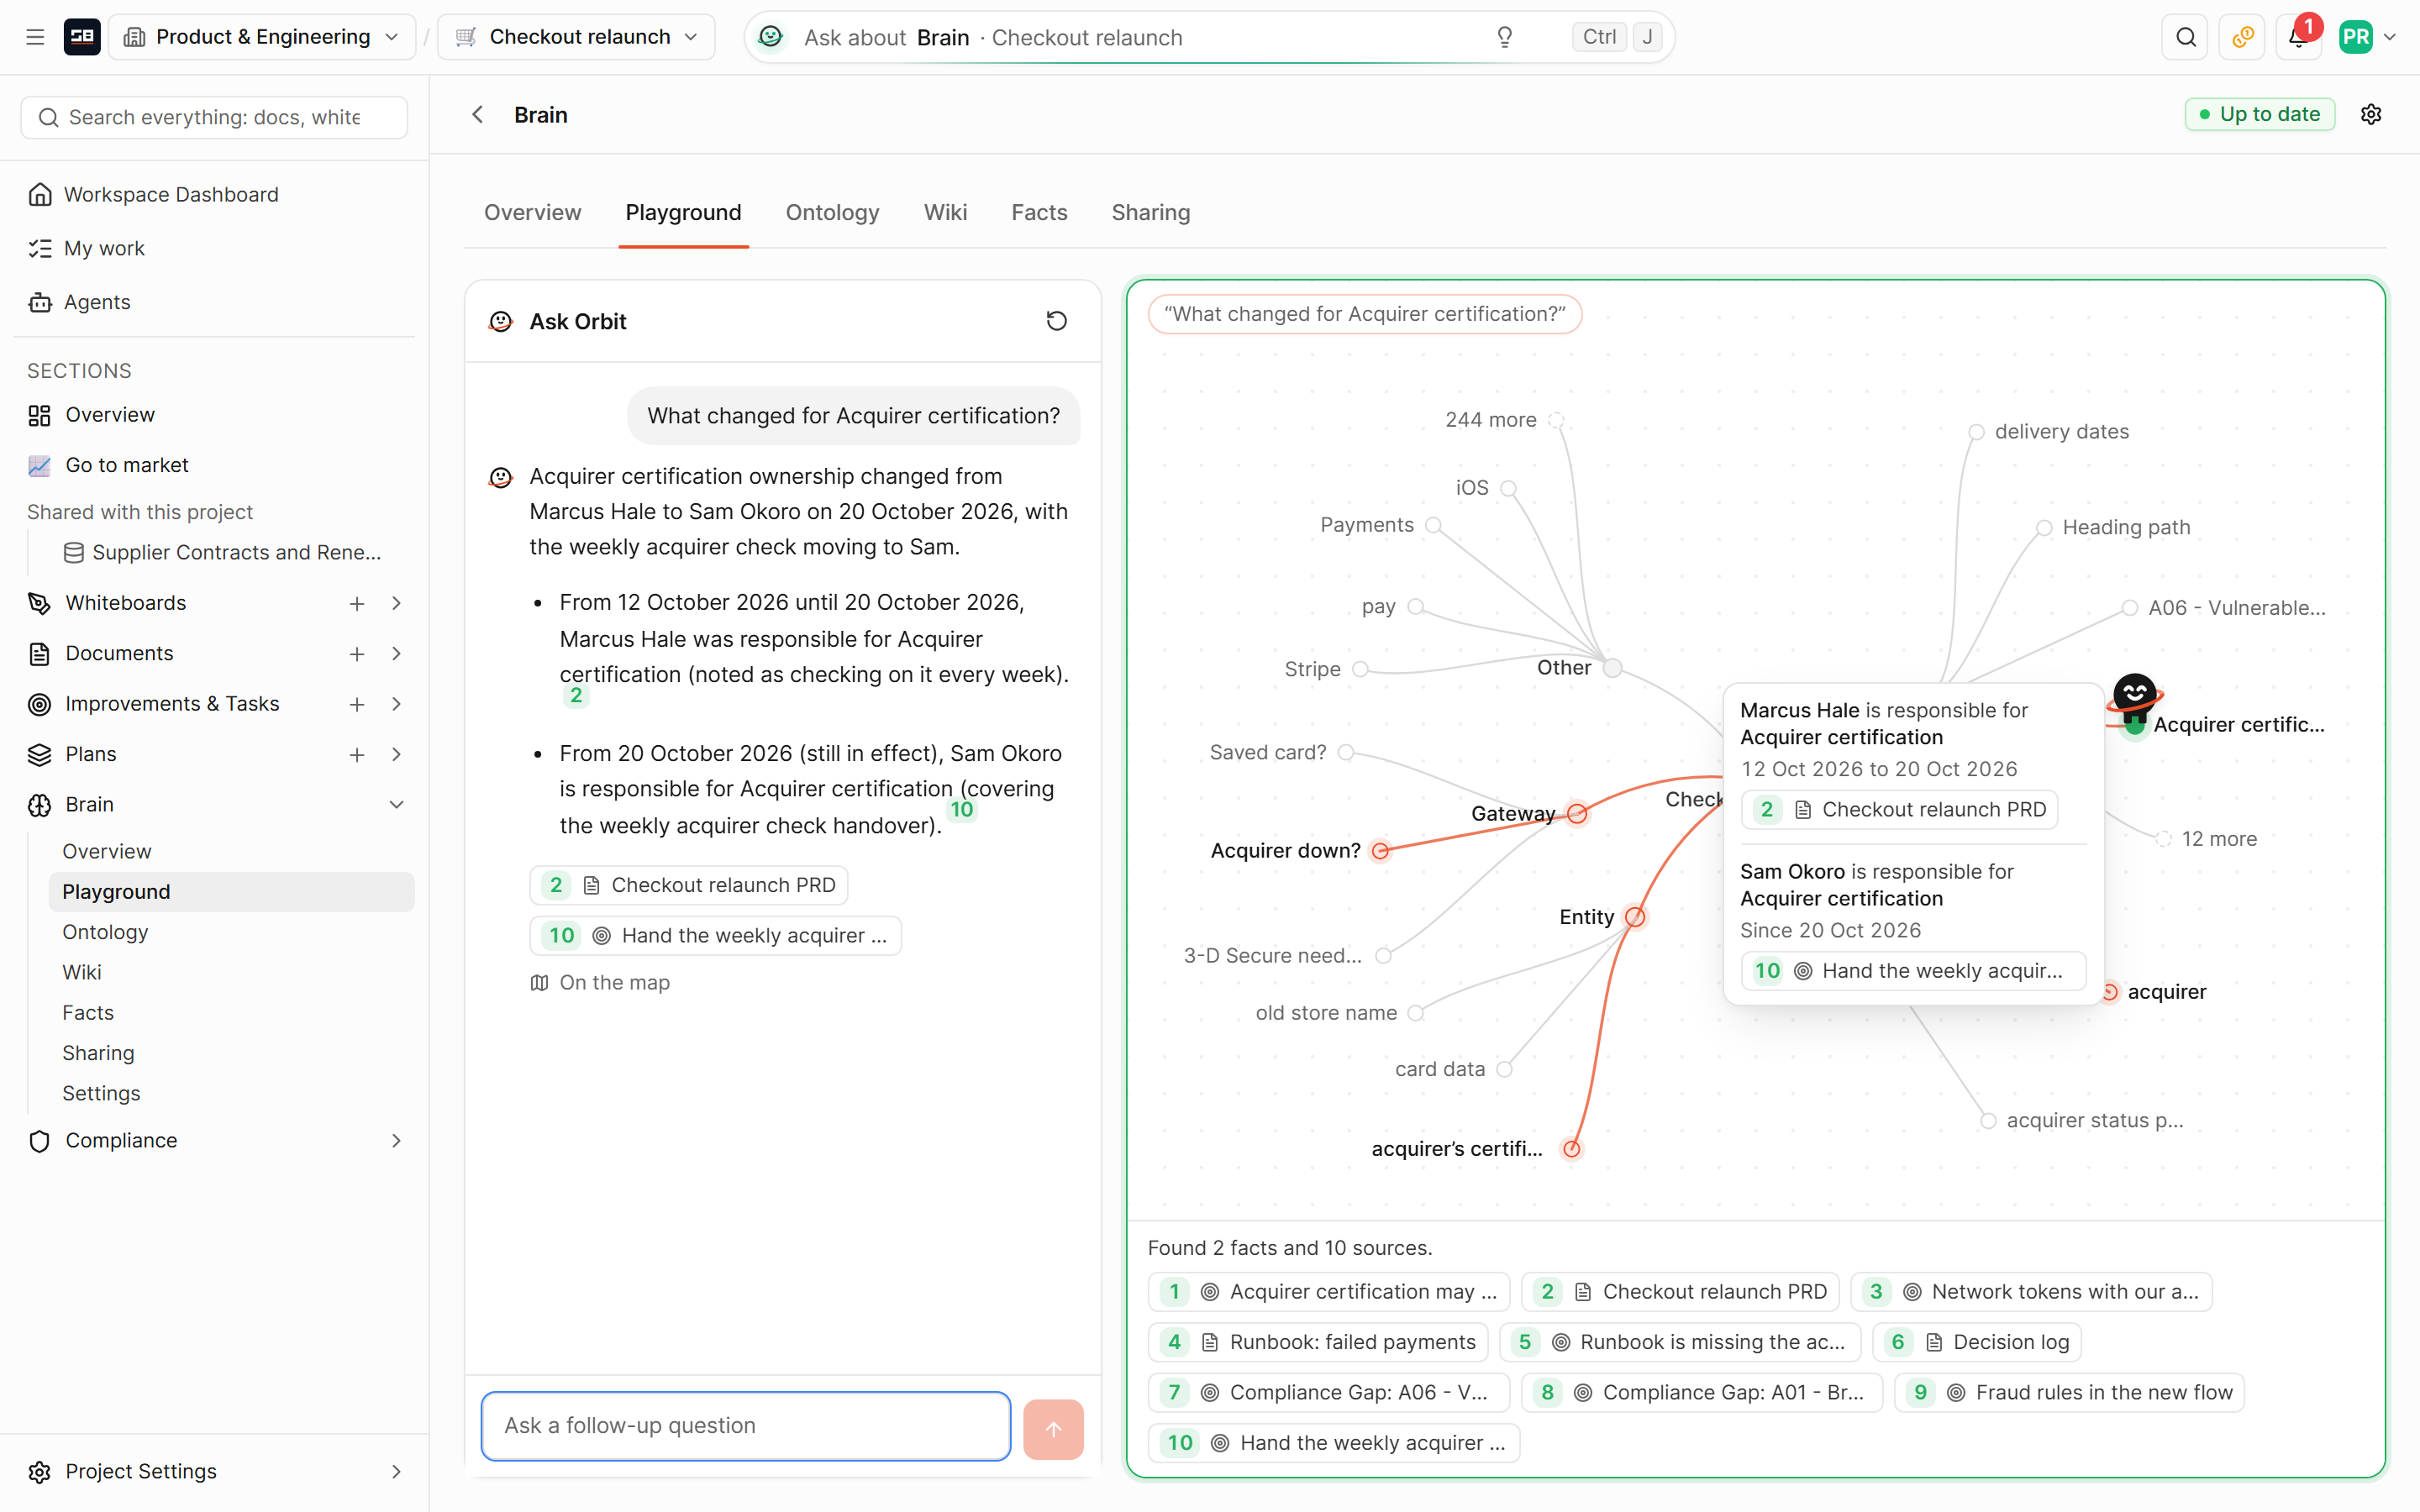Click the delivery dates graph node
2420x1512 pixels.
tap(1976, 432)
